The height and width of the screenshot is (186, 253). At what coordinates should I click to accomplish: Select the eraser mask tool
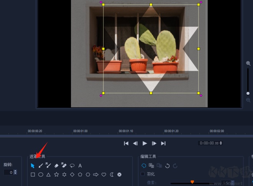tap(56, 166)
